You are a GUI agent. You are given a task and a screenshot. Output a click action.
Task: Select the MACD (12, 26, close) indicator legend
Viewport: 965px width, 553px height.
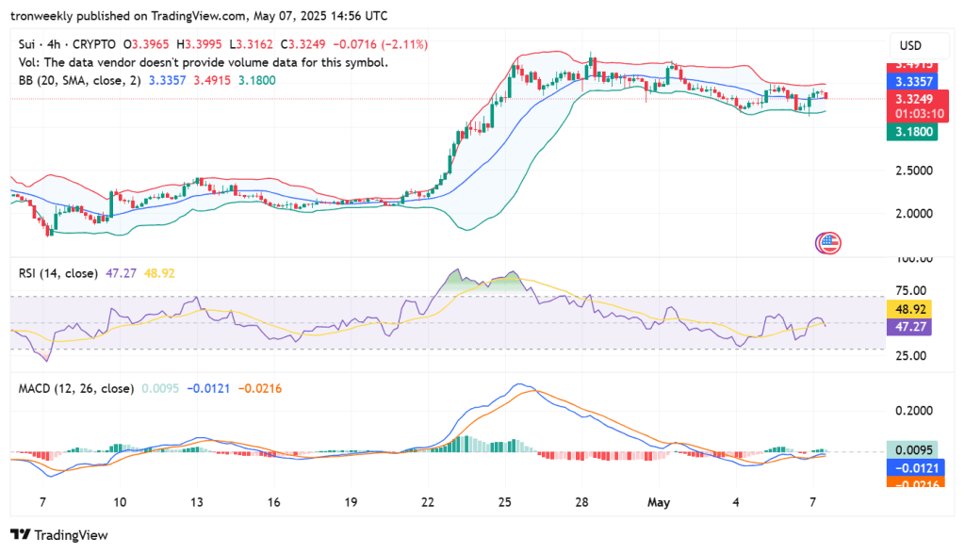click(x=75, y=389)
